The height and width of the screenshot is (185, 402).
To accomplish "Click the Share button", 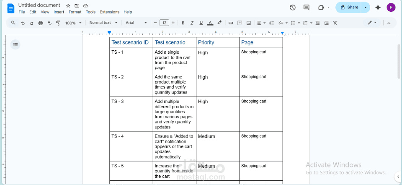I will coord(349,8).
